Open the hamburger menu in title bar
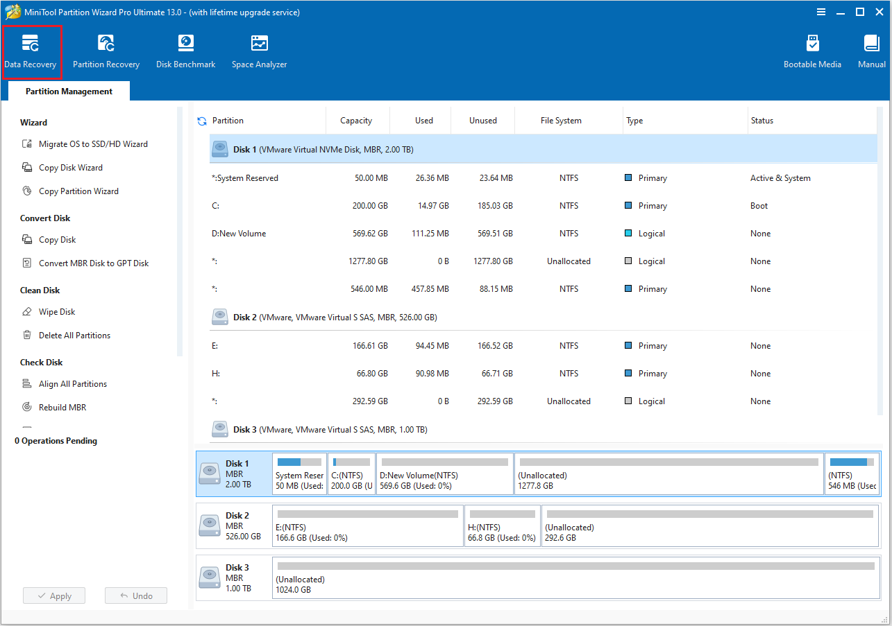This screenshot has width=892, height=626. (x=821, y=12)
